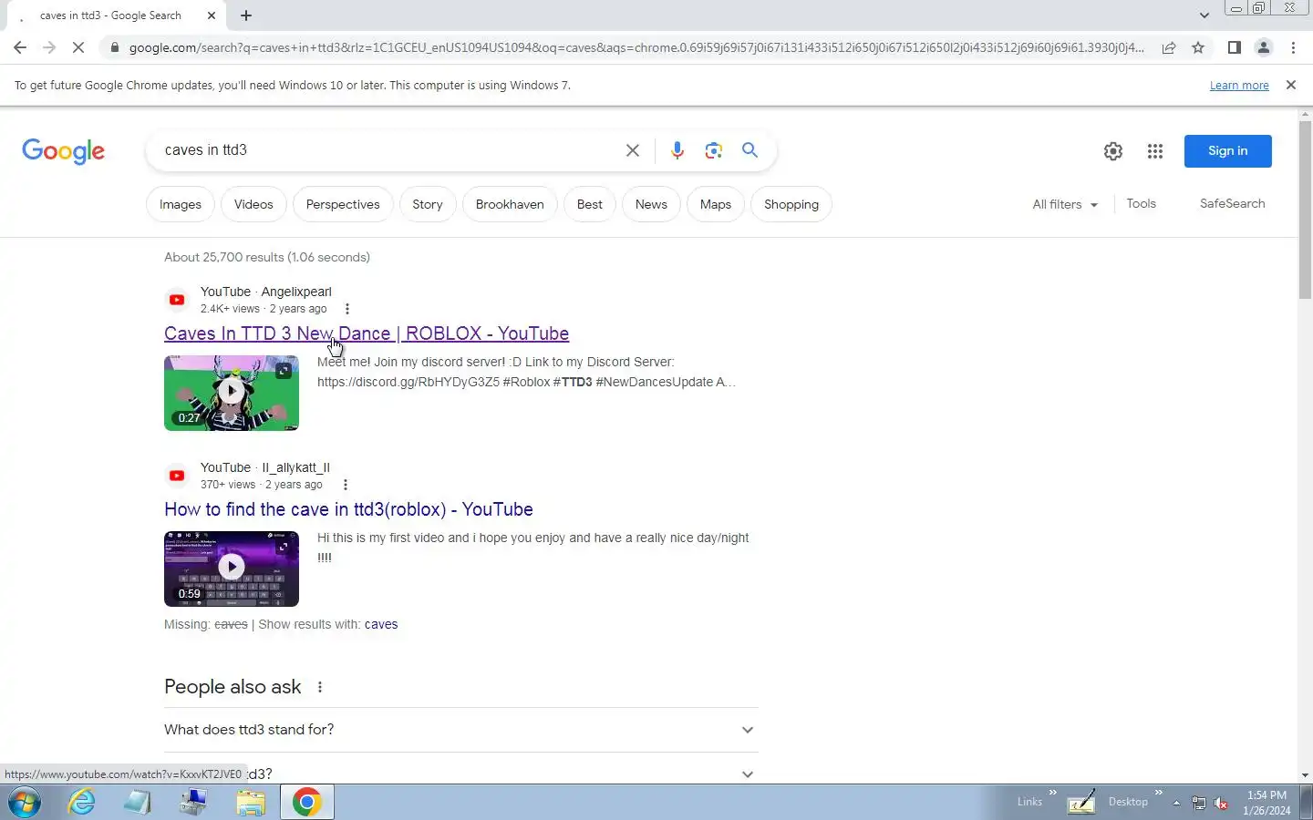Image resolution: width=1313 pixels, height=820 pixels.
Task: Click the search text field
Action: click(x=388, y=150)
